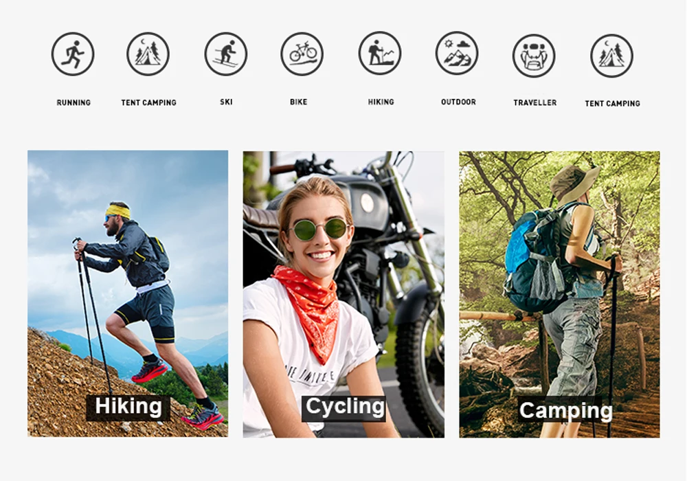Click the hiker with stick icon
This screenshot has width=687, height=481.
[380, 53]
